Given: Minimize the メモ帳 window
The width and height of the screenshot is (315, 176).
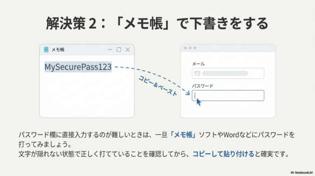Looking at the screenshot, I should (x=110, y=50).
